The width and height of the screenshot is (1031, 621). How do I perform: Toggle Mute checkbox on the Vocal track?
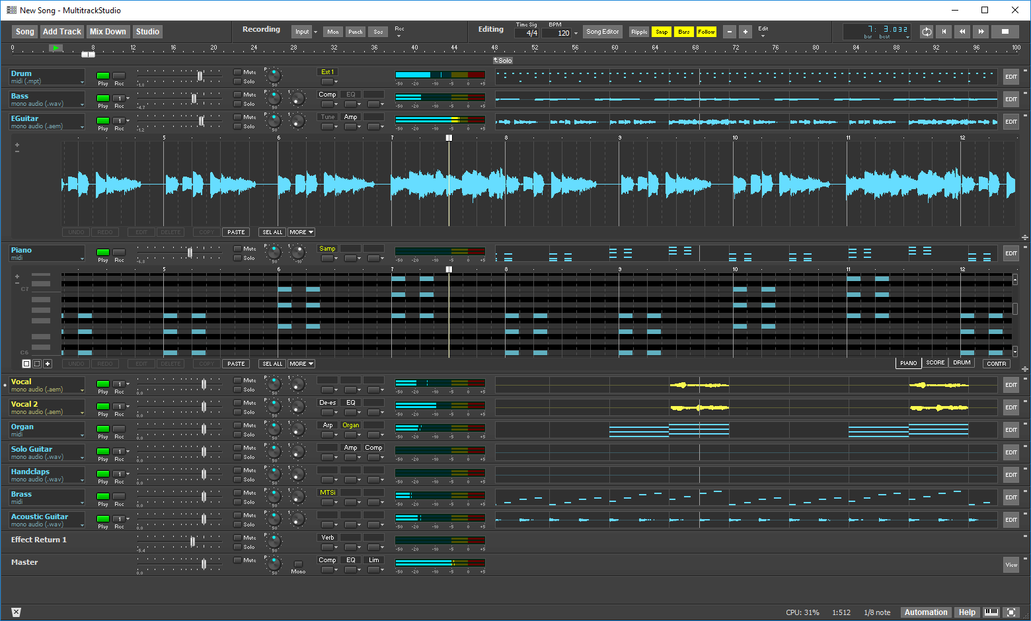(x=237, y=380)
